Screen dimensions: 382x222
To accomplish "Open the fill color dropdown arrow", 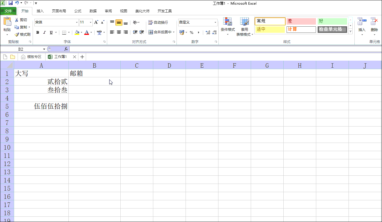I will (x=81, y=33).
